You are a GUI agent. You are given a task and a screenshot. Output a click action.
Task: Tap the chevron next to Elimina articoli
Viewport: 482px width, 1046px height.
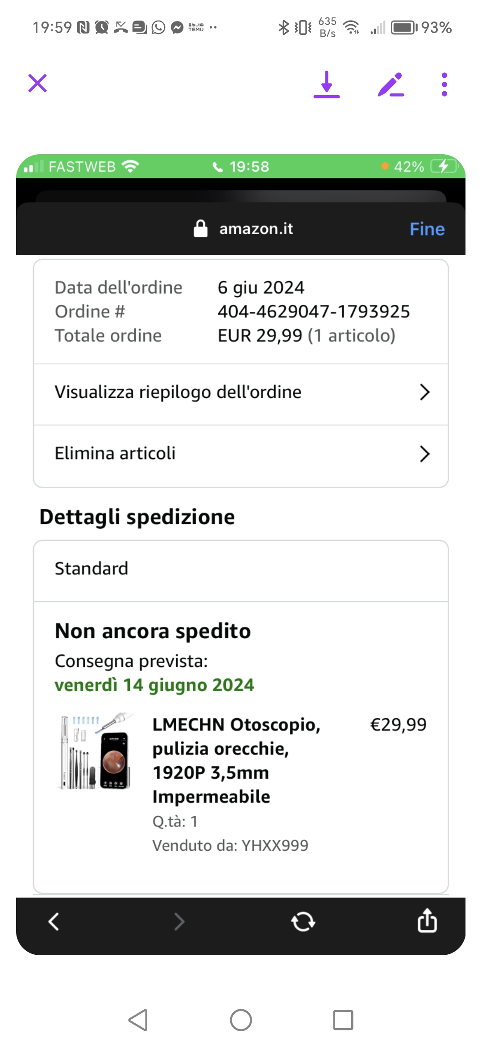tap(424, 454)
